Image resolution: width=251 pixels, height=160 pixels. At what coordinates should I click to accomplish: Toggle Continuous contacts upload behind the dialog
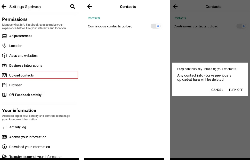241,26
